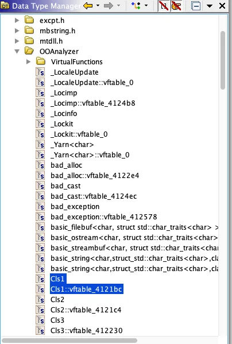This screenshot has width=232, height=344.
Task: Click the Cls3 structure icon
Action: 40,320
